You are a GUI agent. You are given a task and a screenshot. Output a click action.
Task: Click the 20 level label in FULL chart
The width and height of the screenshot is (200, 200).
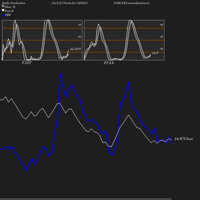coord(162,49)
